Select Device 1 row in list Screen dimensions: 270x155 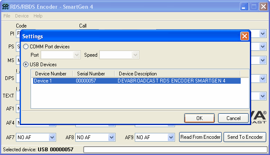[137, 81]
